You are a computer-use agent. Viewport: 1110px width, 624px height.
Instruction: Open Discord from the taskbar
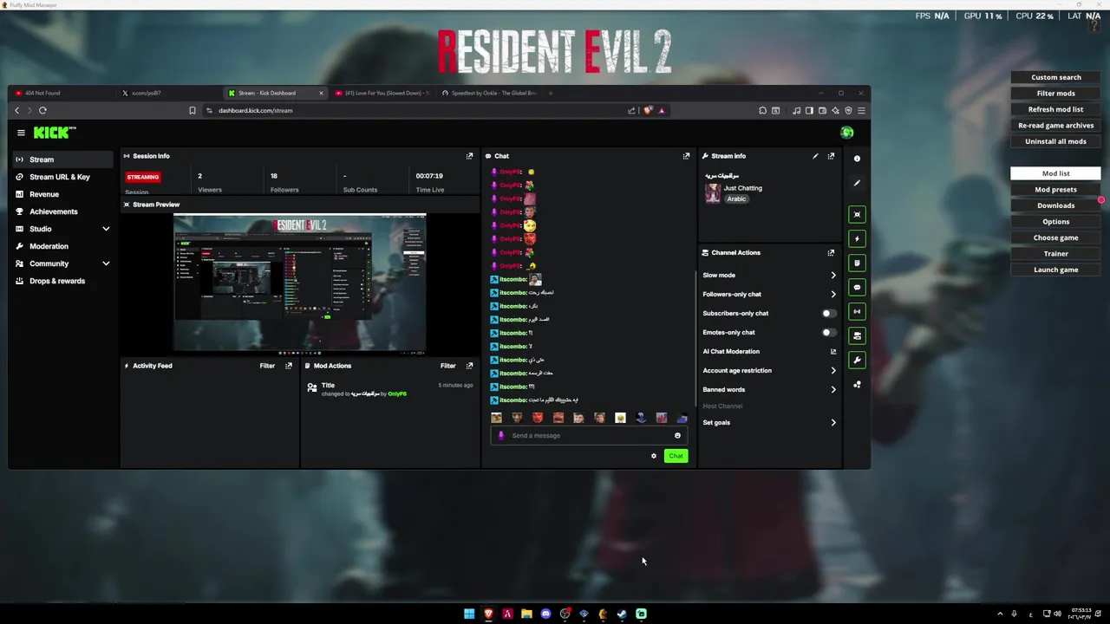click(x=545, y=614)
